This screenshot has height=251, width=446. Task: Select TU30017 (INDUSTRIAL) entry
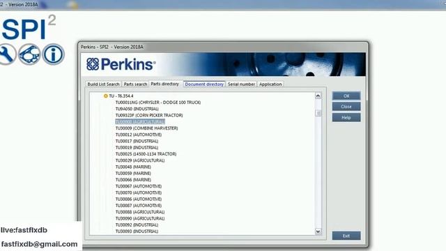point(137,141)
